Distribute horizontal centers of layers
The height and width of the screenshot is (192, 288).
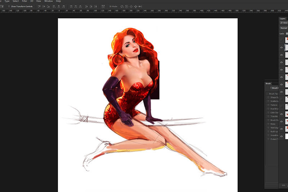coord(91,6)
